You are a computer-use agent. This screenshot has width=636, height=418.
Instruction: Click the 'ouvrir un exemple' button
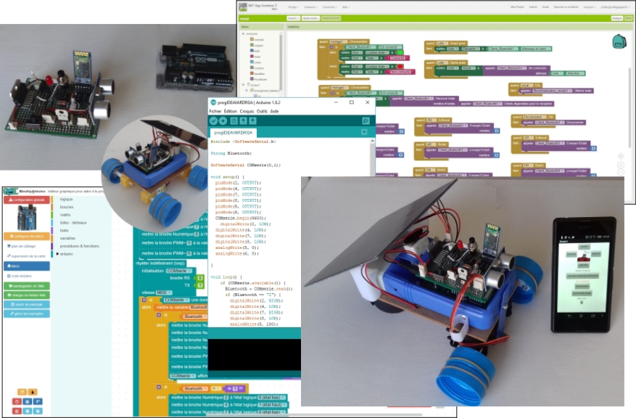(27, 304)
